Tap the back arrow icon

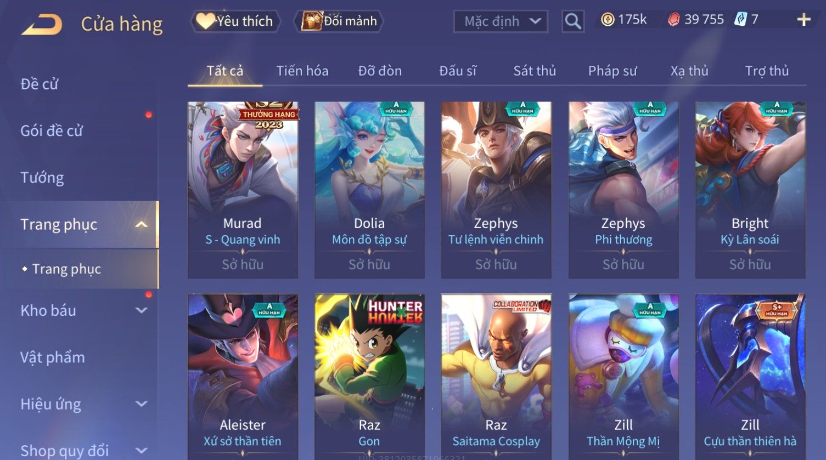(x=42, y=25)
